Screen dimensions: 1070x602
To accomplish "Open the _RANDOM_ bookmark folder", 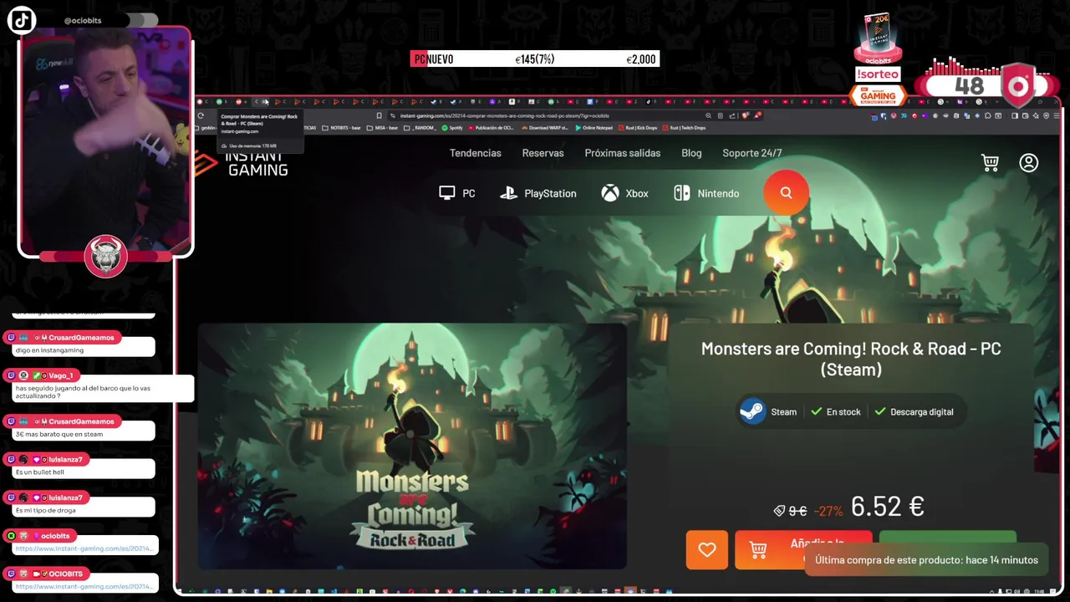I will point(420,128).
